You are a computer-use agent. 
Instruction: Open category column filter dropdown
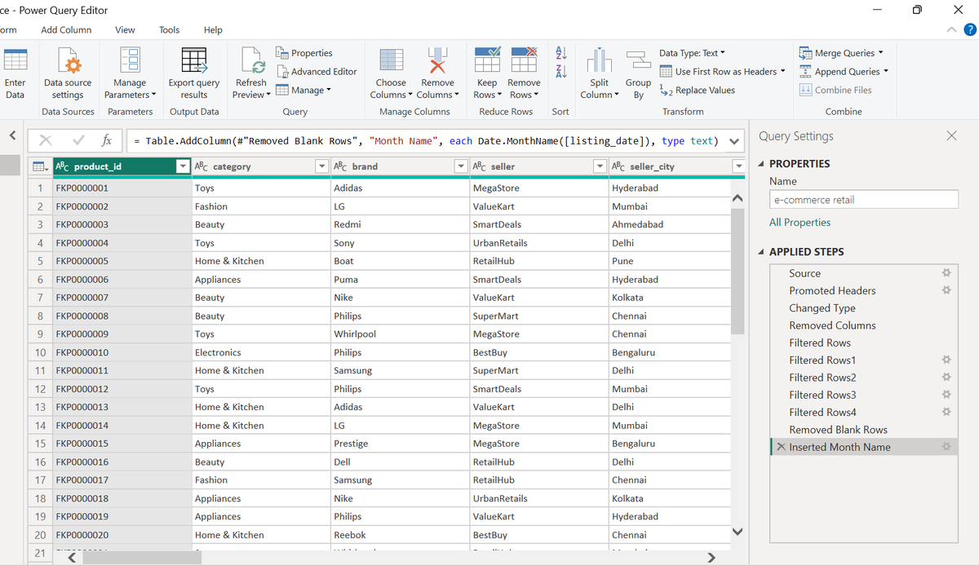point(321,166)
